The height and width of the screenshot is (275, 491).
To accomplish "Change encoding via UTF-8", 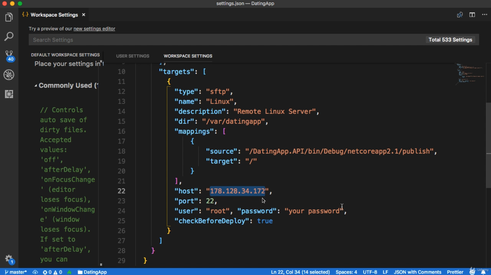I will point(370,272).
